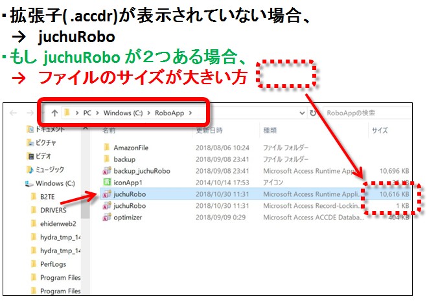This screenshot has width=427, height=305.
Task: Open DRIVERS folder in navigation pane
Action: coord(53,210)
